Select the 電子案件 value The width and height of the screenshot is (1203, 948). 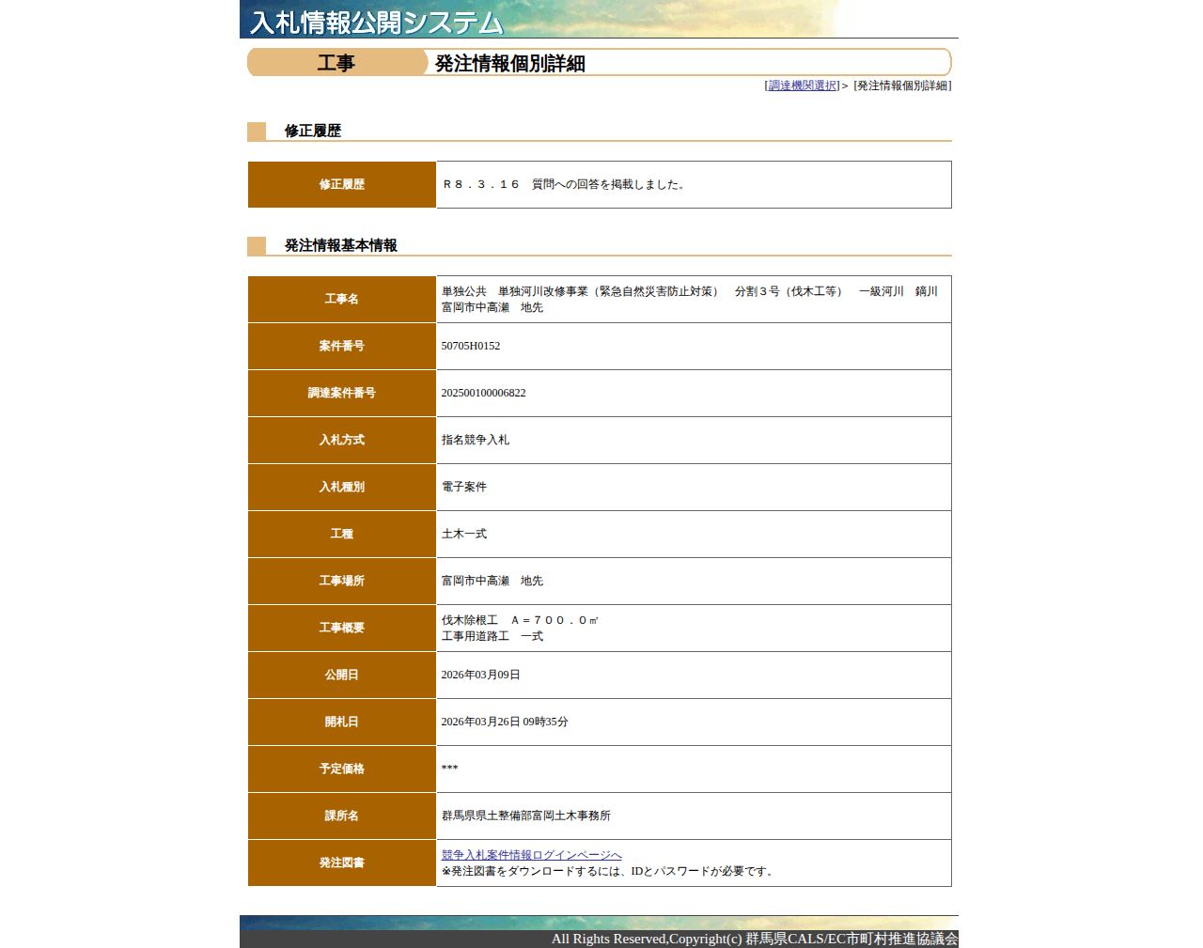[464, 487]
